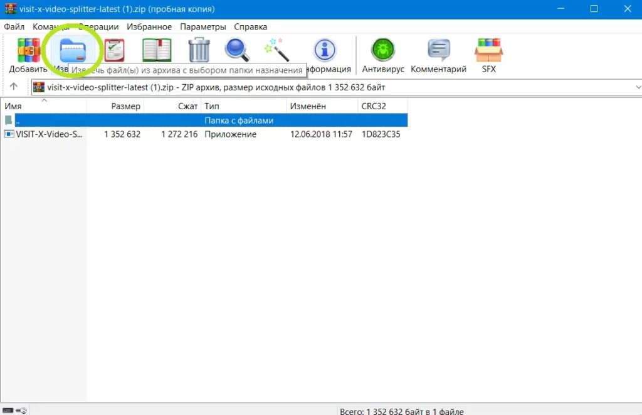Open the Параметры menu

click(203, 26)
